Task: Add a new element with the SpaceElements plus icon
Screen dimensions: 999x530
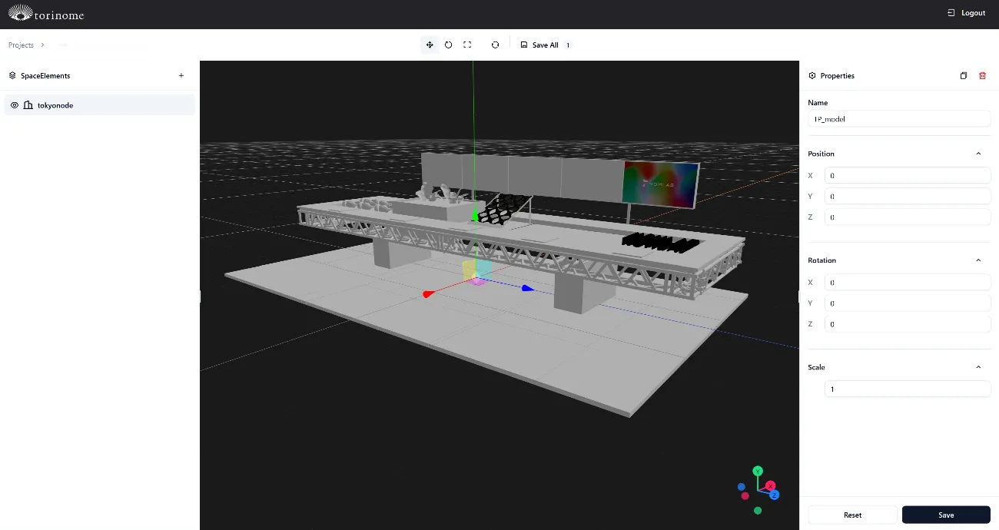Action: point(181,75)
